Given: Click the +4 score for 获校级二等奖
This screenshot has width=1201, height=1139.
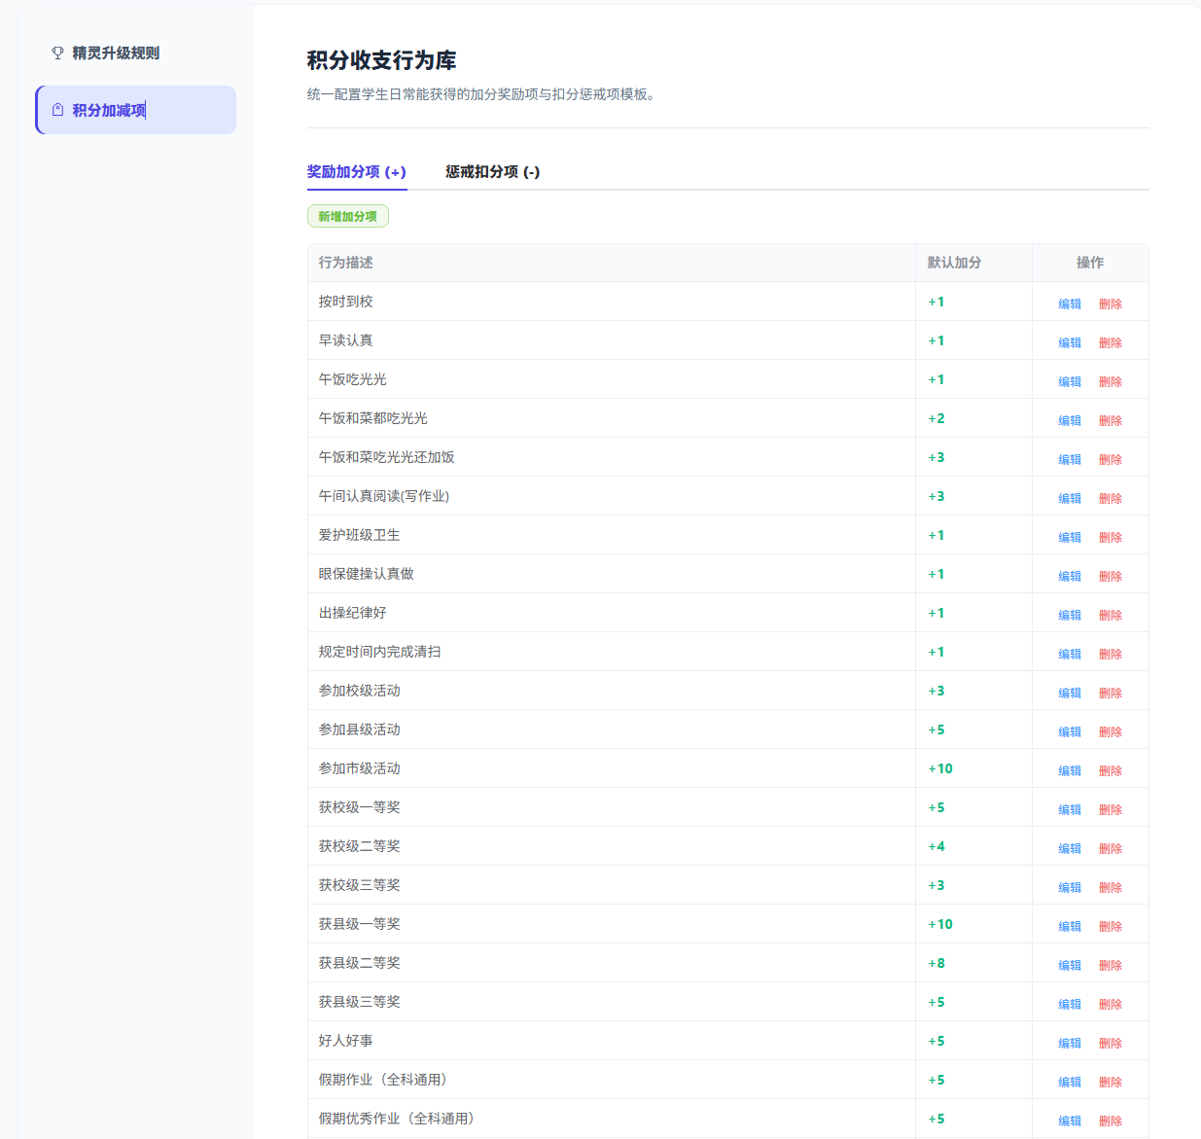Looking at the screenshot, I should tap(936, 846).
